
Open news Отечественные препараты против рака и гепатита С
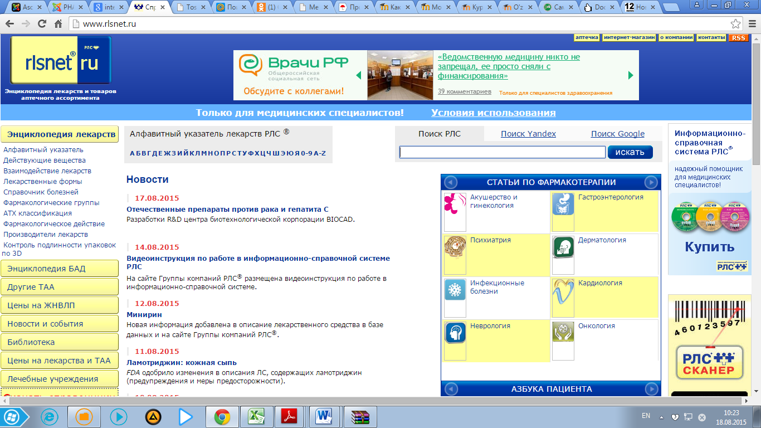(227, 210)
